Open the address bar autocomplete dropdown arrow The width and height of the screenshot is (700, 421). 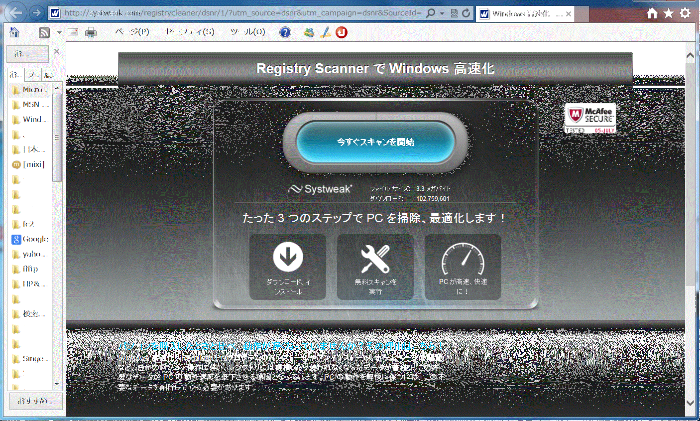point(442,13)
